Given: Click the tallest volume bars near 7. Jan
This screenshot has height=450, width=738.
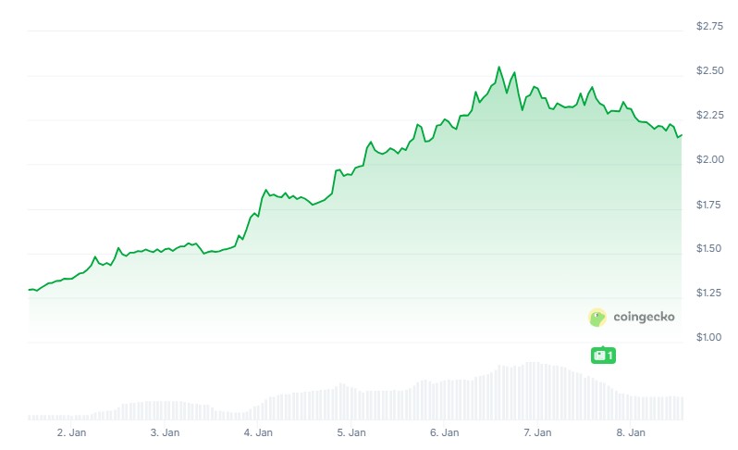Looking at the screenshot, I should tap(531, 391).
